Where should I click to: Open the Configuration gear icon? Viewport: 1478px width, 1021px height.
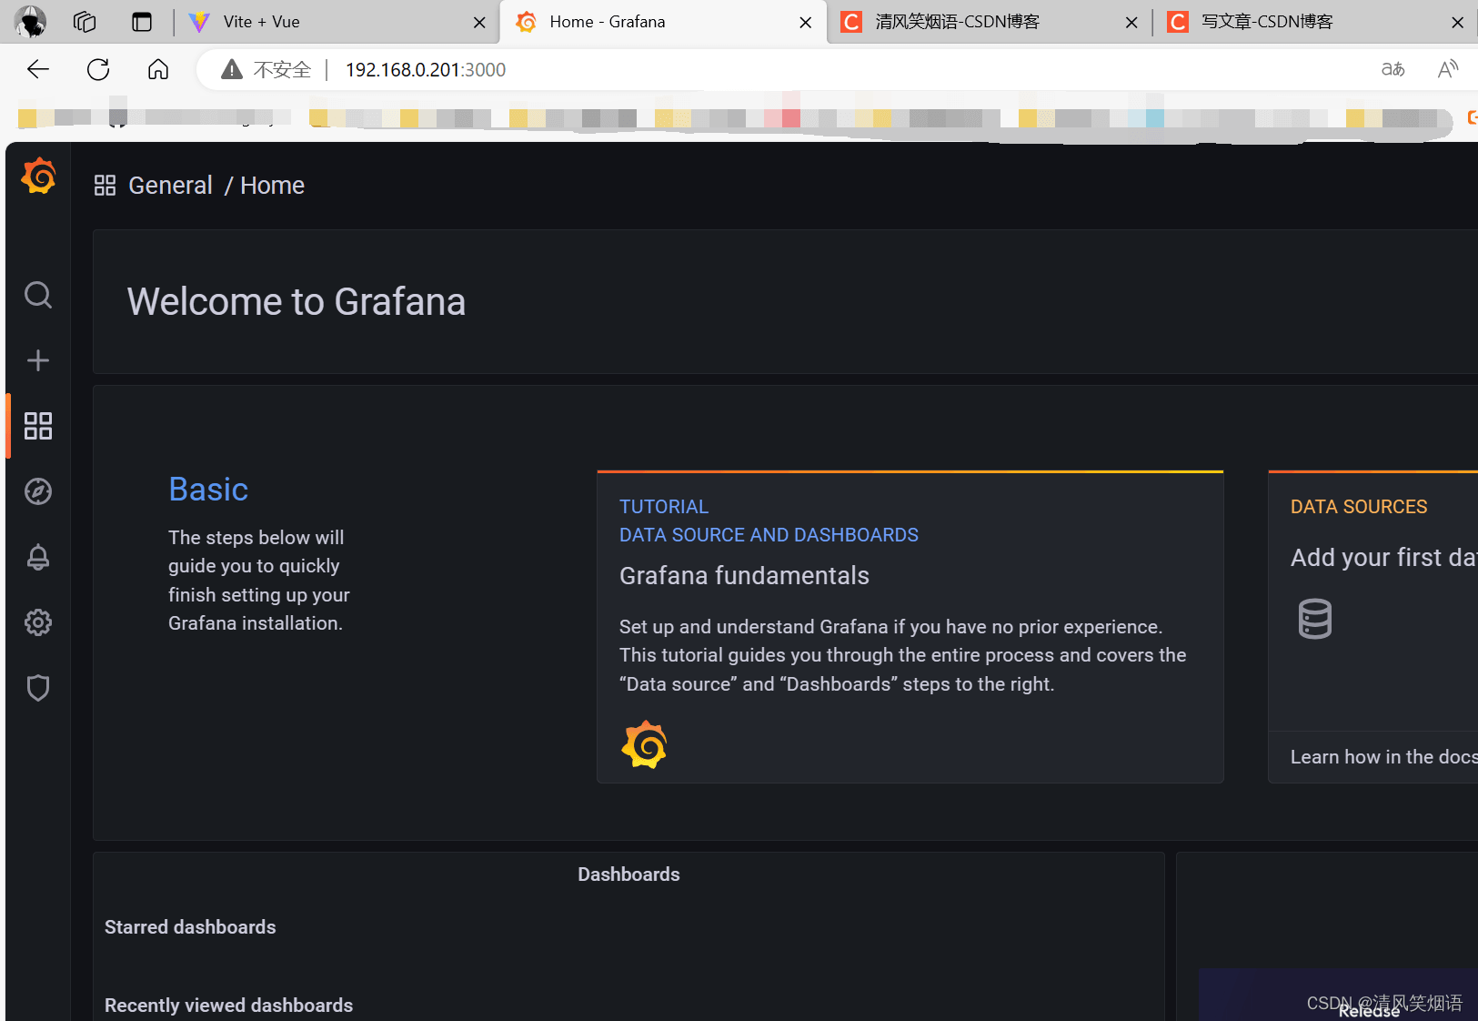38,622
